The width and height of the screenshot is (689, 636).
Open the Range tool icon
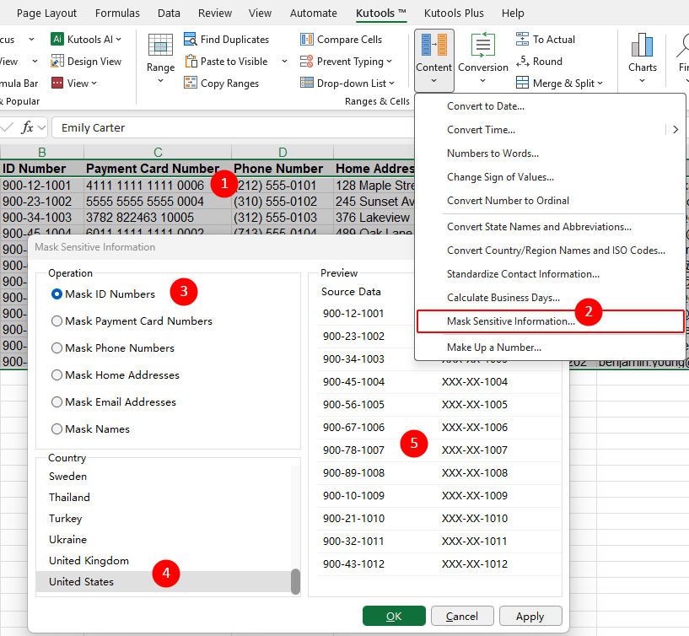point(160,45)
